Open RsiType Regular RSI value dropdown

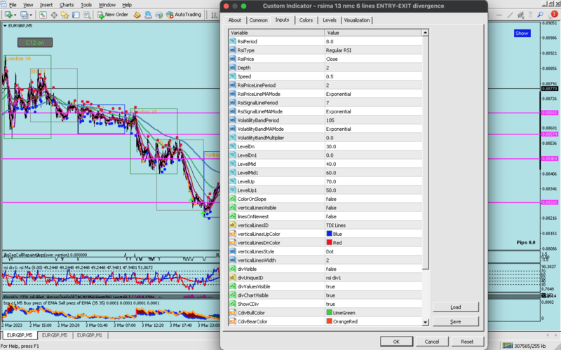coord(339,50)
